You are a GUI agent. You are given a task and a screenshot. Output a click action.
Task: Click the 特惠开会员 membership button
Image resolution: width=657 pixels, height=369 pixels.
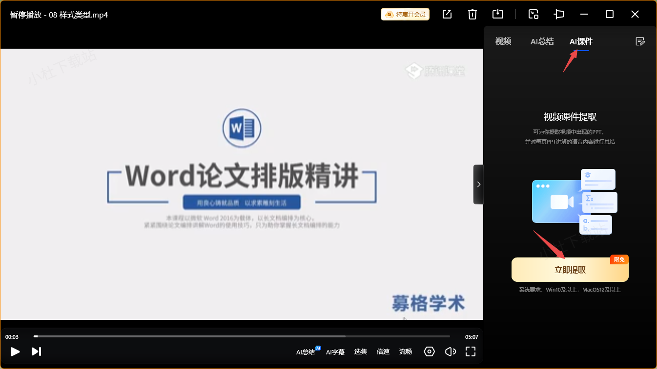[405, 14]
